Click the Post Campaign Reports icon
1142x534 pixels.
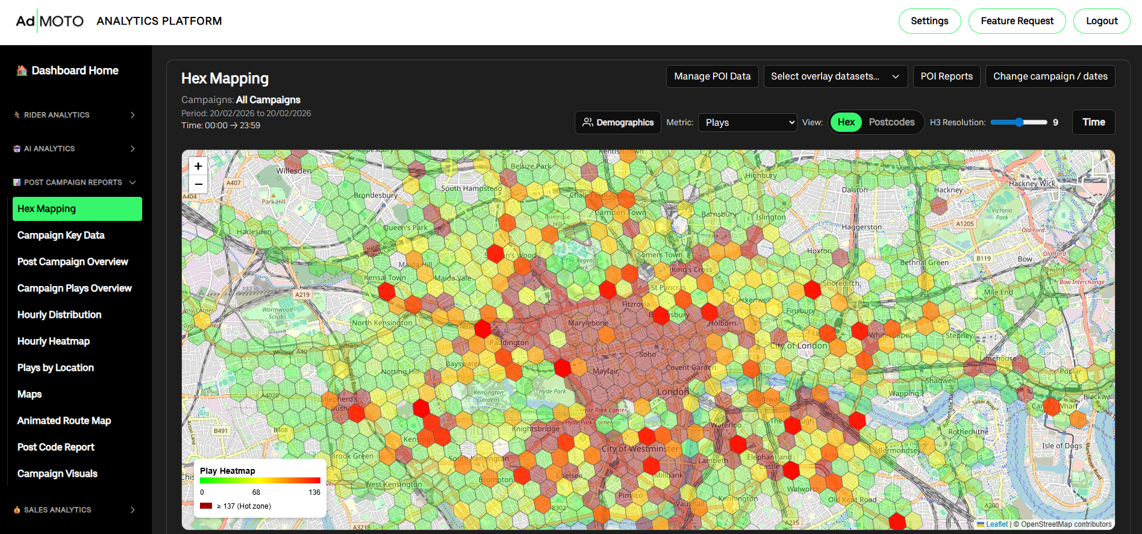(x=17, y=182)
